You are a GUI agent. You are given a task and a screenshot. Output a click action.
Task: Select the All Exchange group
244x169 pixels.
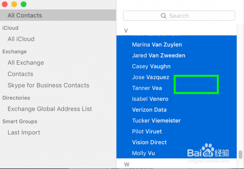coord(26,63)
